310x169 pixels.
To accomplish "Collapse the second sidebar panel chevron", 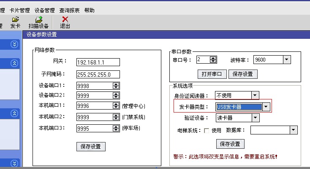I will pos(15,63).
